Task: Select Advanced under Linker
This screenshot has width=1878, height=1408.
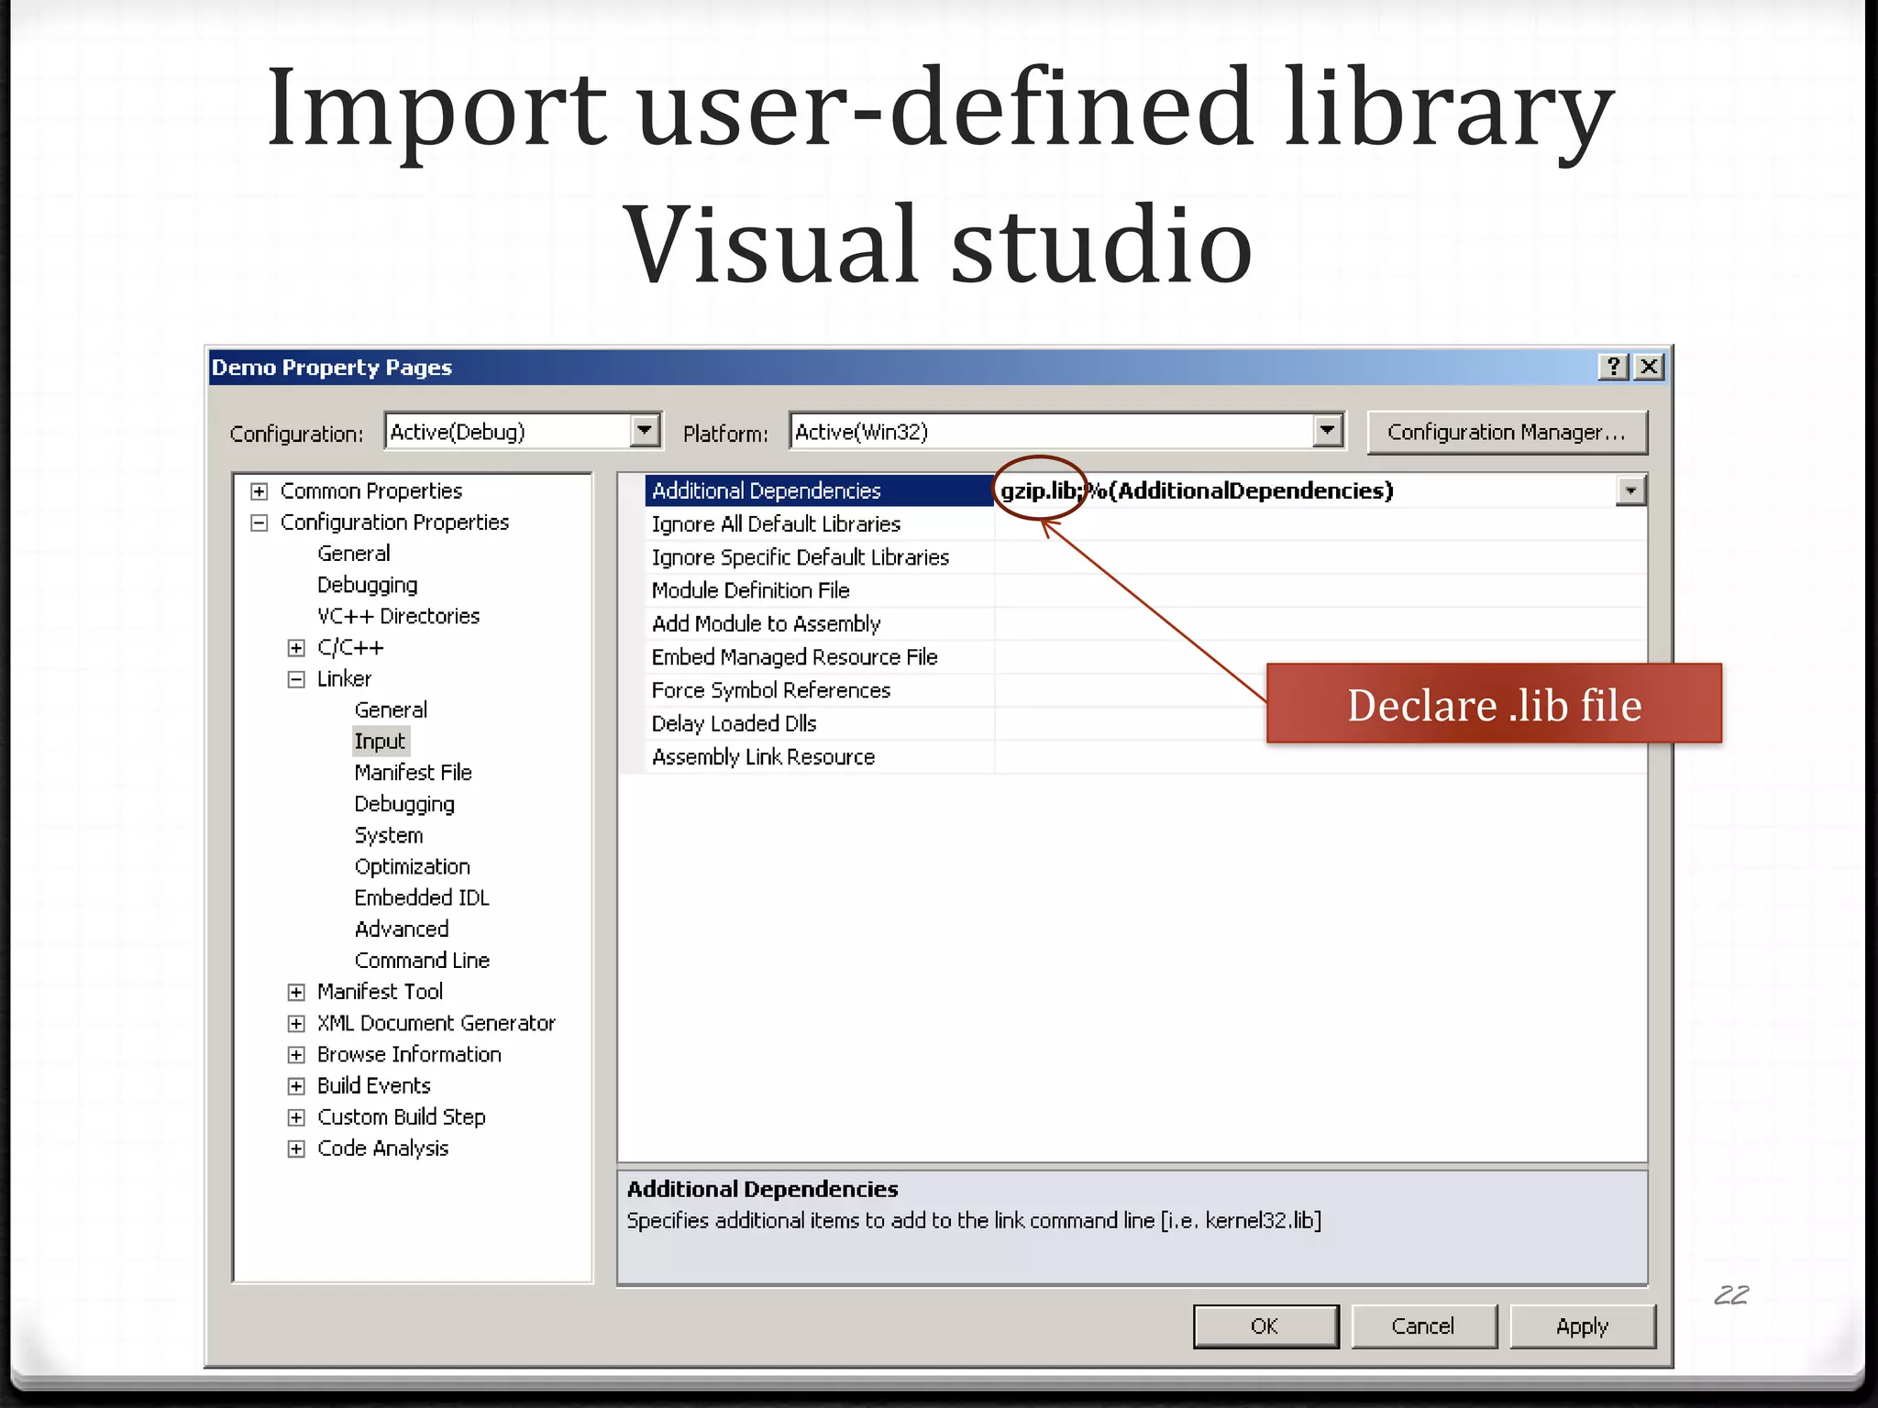Action: [x=402, y=929]
